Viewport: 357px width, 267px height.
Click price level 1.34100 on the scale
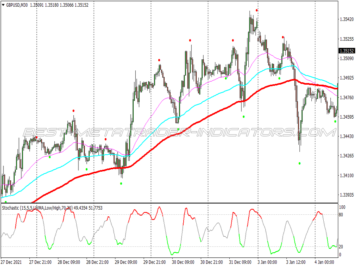347,175
